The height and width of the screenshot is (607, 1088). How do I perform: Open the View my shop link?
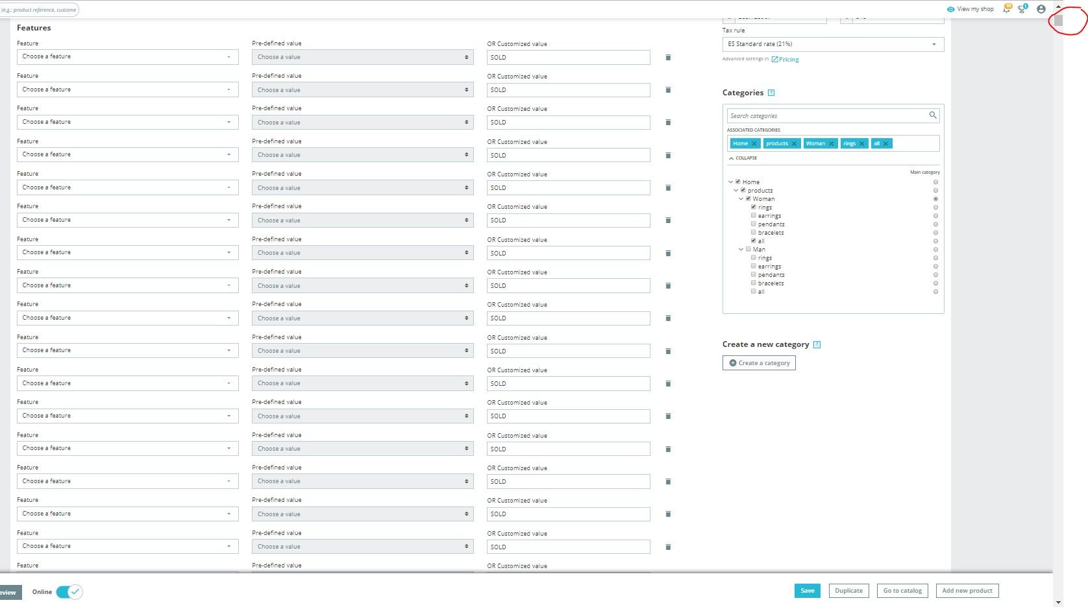(971, 9)
